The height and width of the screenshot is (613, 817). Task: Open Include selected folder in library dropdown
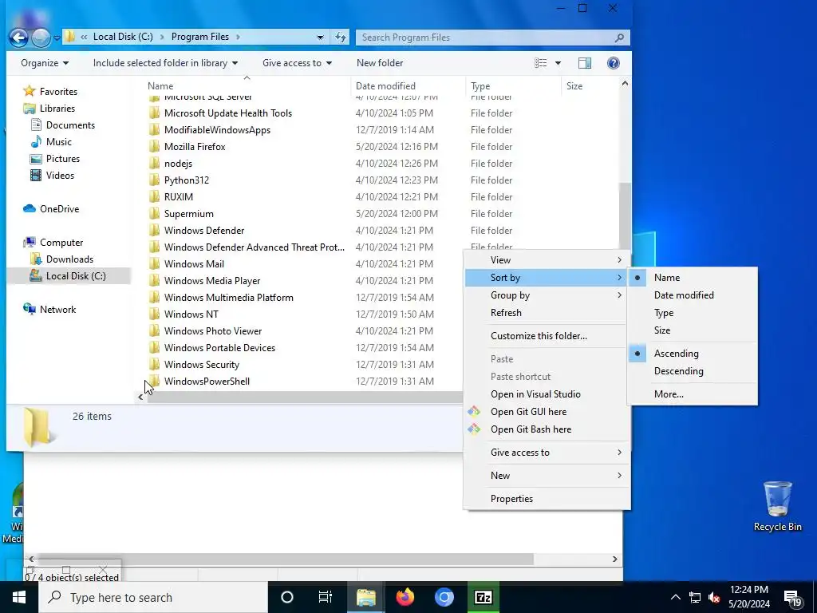[x=165, y=63]
